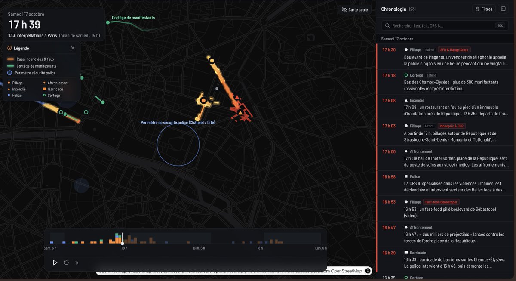Image resolution: width=516 pixels, height=281 pixels.
Task: Change playback speed via the 1× control
Action: [77, 262]
